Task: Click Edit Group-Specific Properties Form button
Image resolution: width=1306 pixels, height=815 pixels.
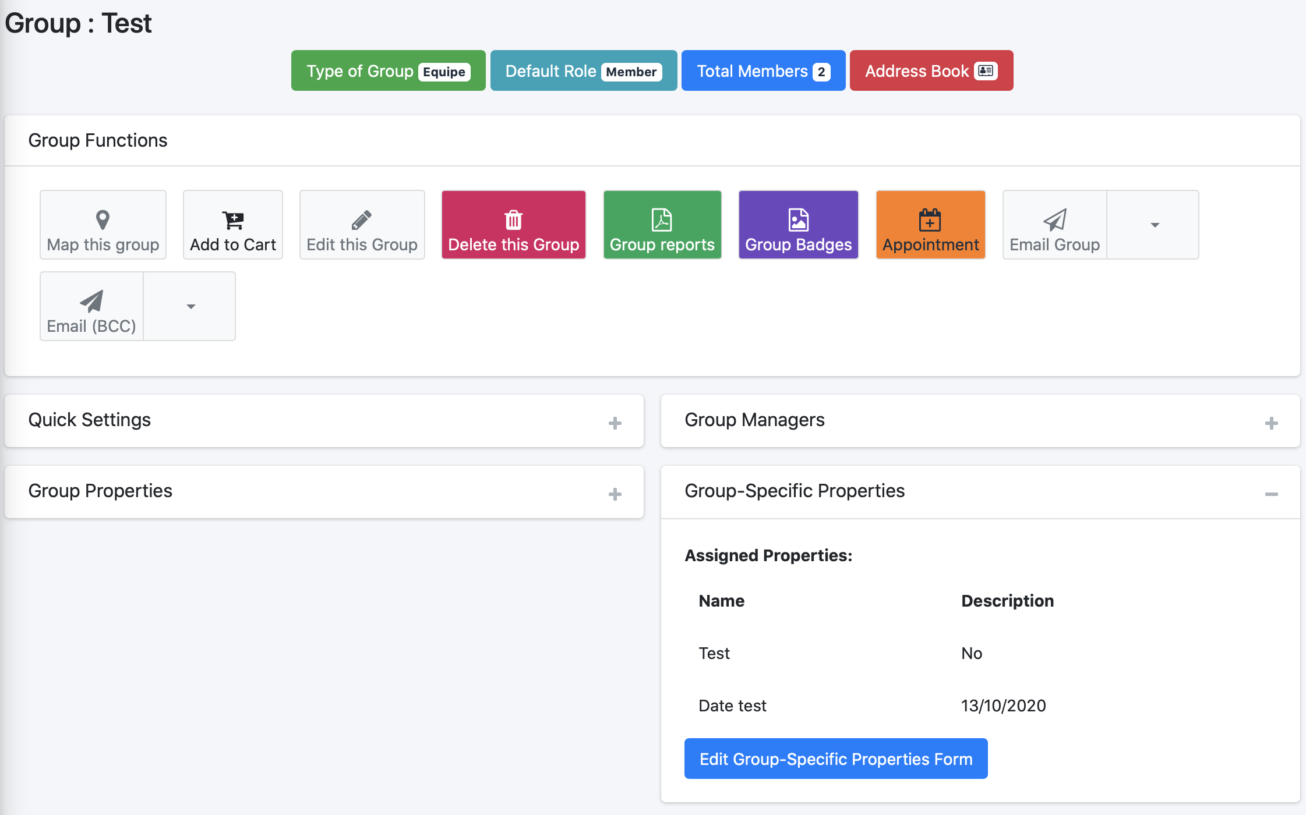Action: [x=836, y=759]
